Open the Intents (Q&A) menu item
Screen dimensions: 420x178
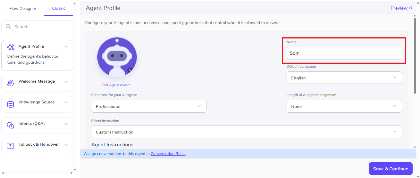pos(37,125)
